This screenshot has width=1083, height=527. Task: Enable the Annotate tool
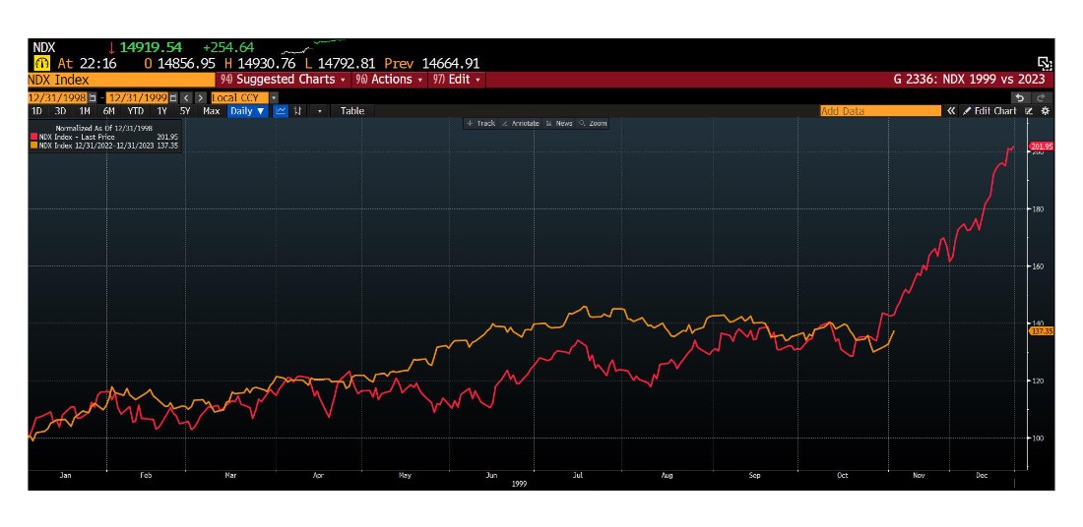(520, 123)
